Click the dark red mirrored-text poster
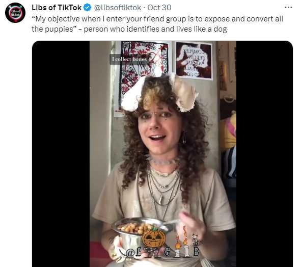 coord(194,61)
